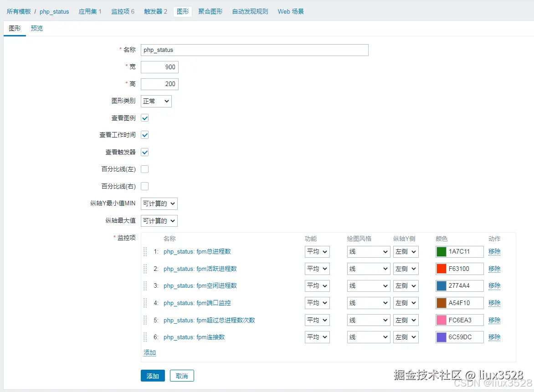
Task: Switch to the 预览 tab
Action: click(x=36, y=28)
